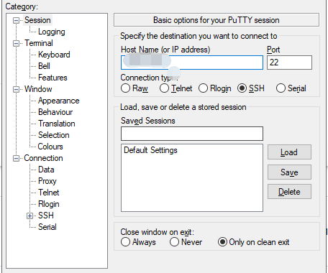Open Appearance settings category
This screenshot has width=328, height=273.
click(x=59, y=101)
